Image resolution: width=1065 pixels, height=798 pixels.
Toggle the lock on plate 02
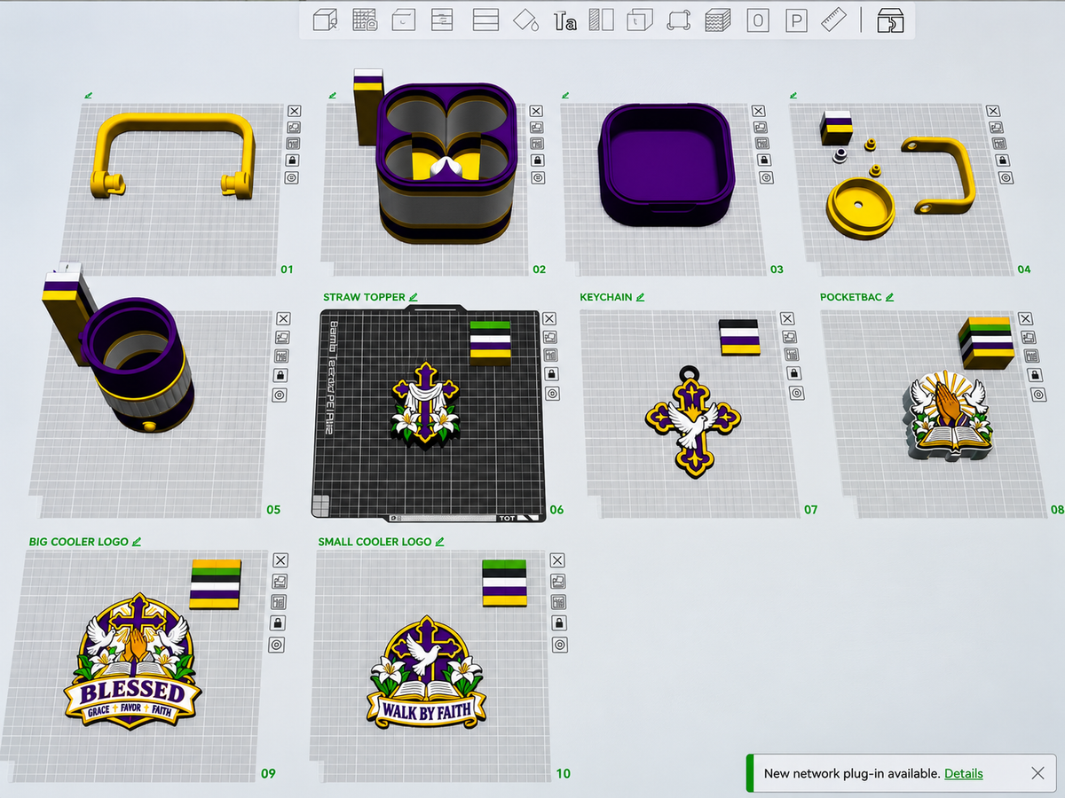(x=538, y=161)
